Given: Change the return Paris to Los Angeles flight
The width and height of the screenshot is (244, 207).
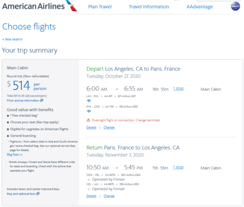Looking at the screenshot, I should pos(109,196).
